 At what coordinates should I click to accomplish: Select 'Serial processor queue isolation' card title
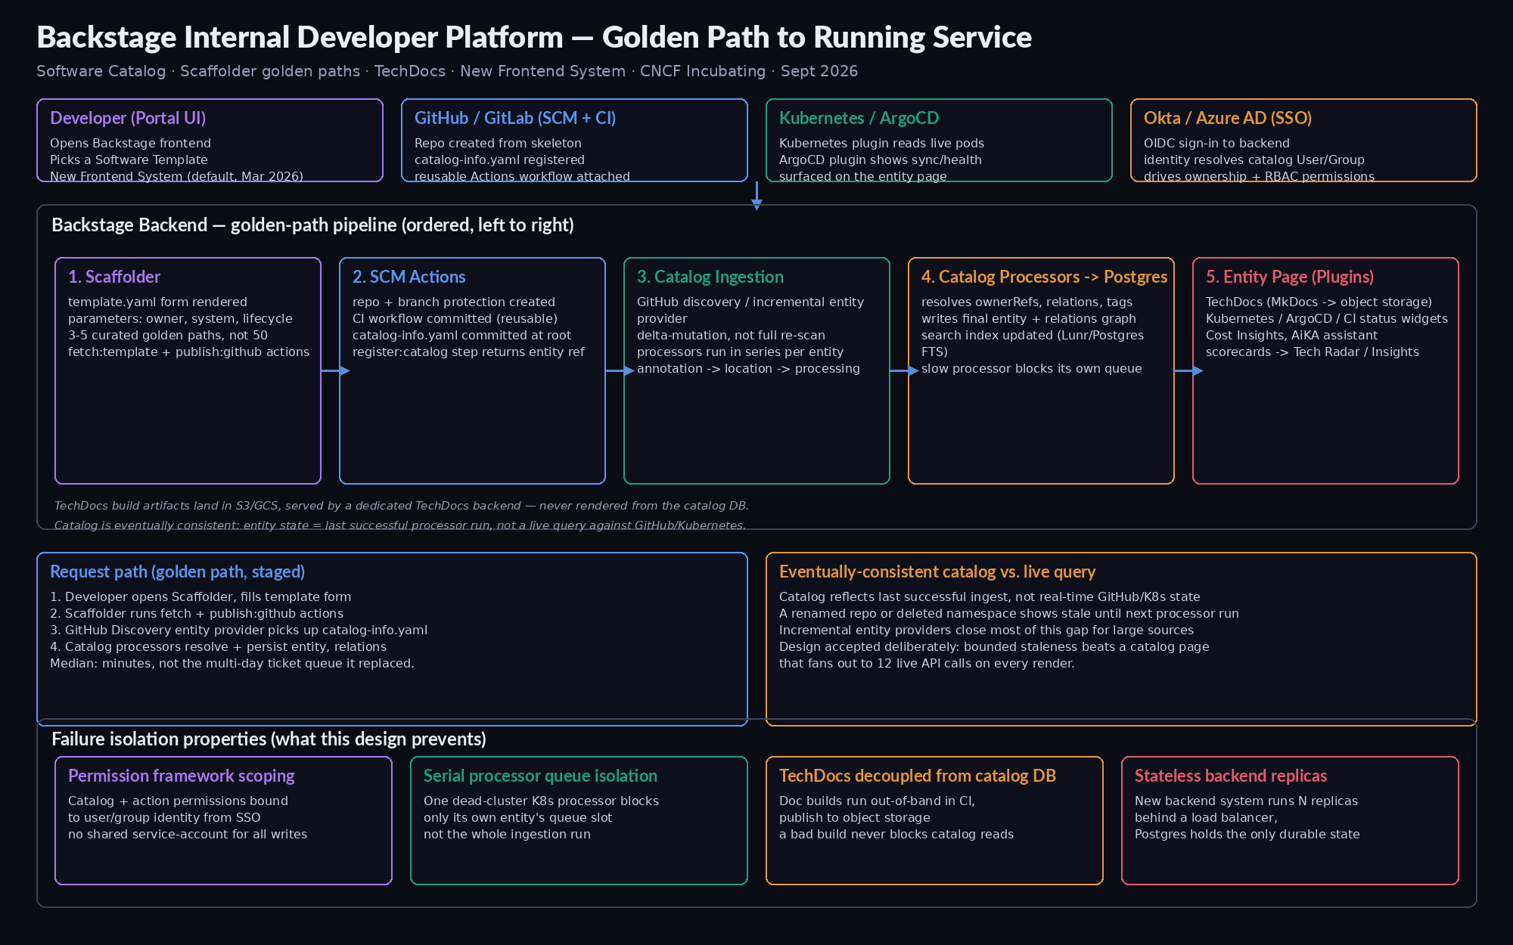point(540,776)
